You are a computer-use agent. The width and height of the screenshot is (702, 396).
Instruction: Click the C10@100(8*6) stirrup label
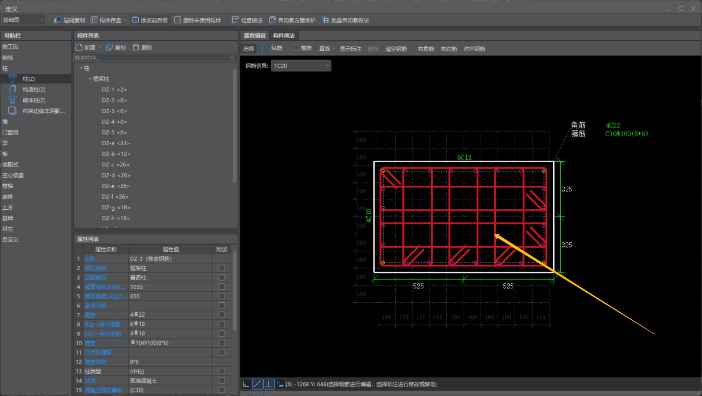(627, 134)
